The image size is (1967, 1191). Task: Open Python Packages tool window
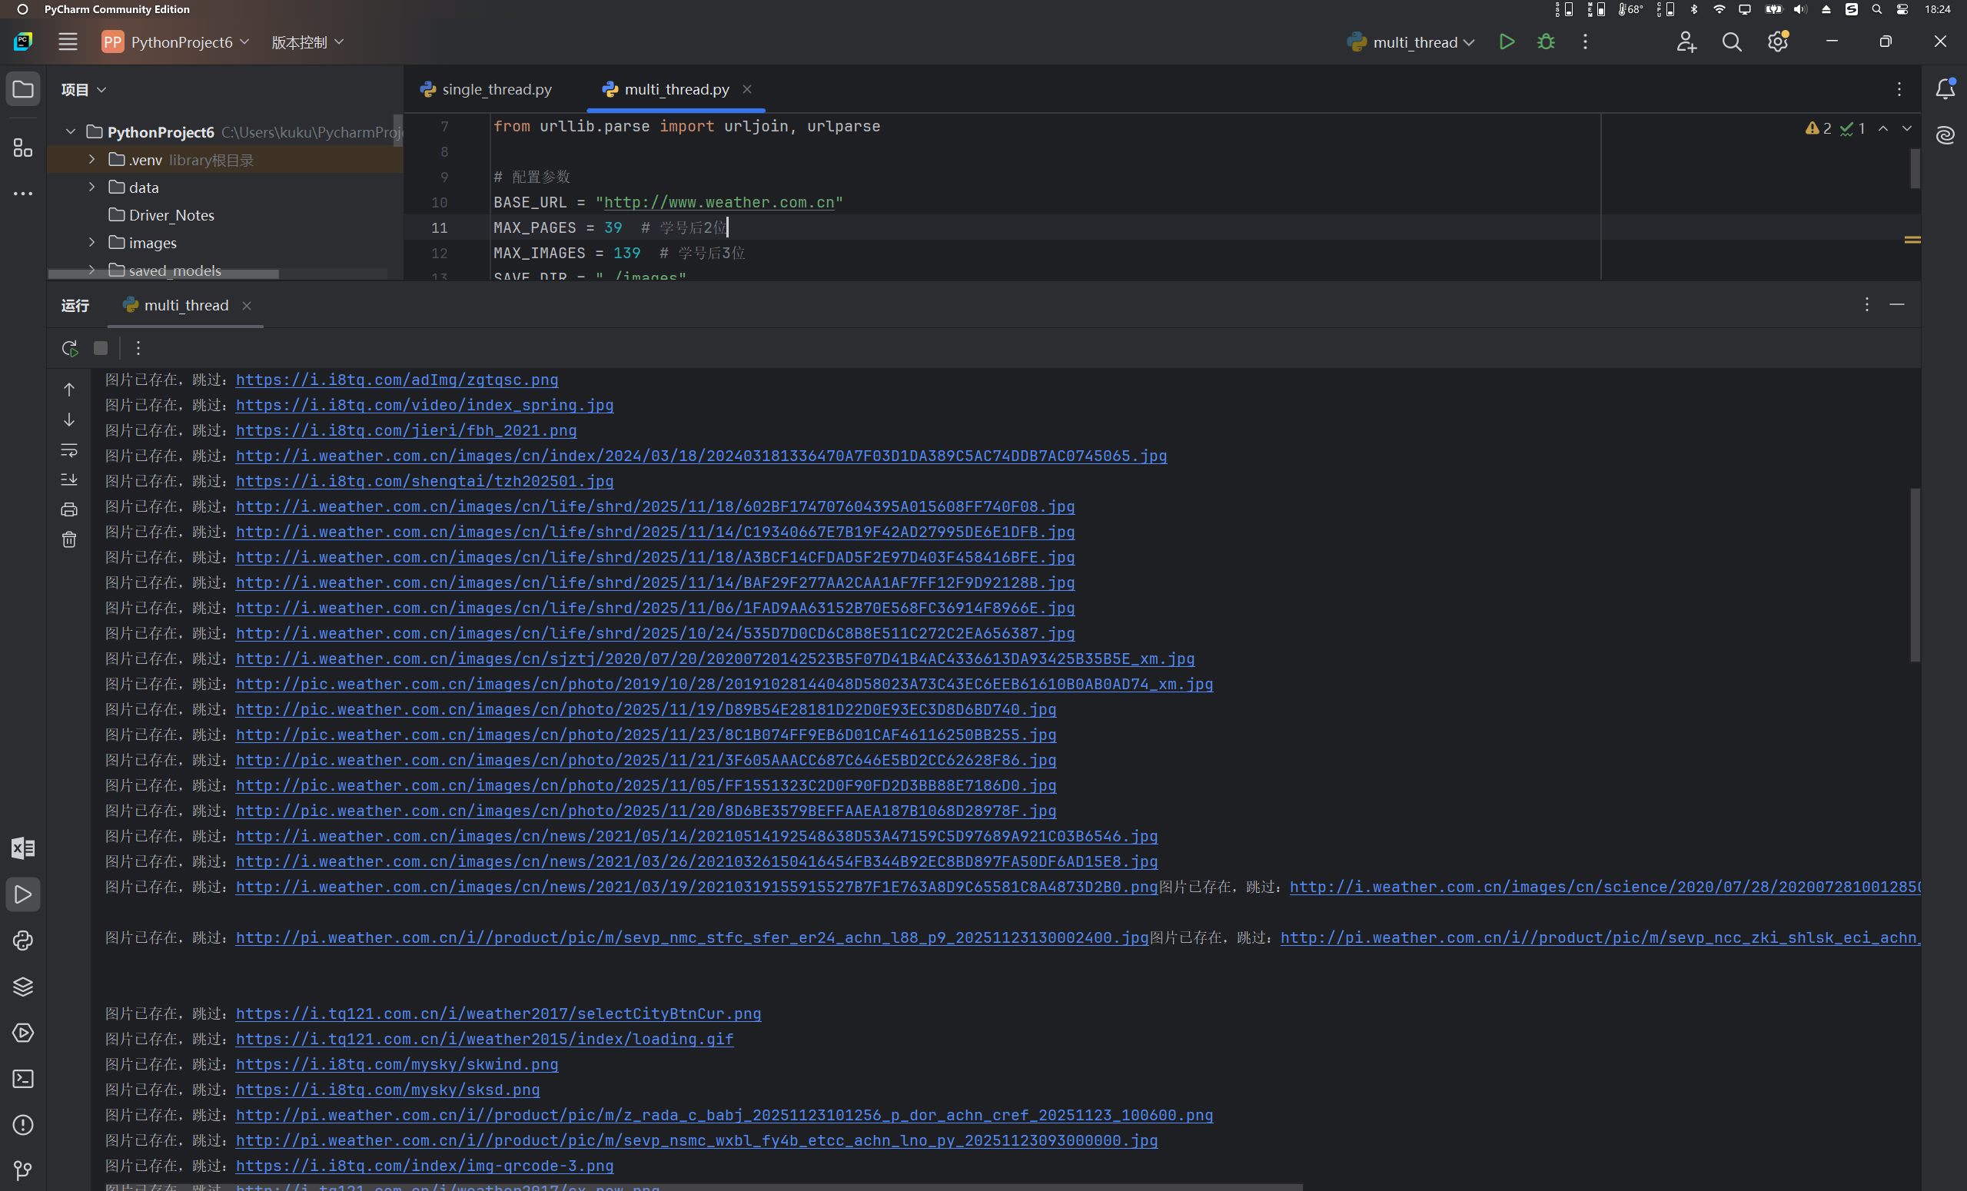click(23, 987)
